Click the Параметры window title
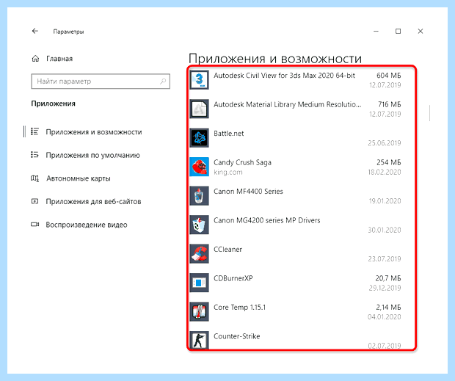 [x=68, y=32]
